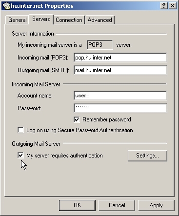The image size is (179, 216).
Task: Go to the Advanced tab
Action: [x=99, y=20]
